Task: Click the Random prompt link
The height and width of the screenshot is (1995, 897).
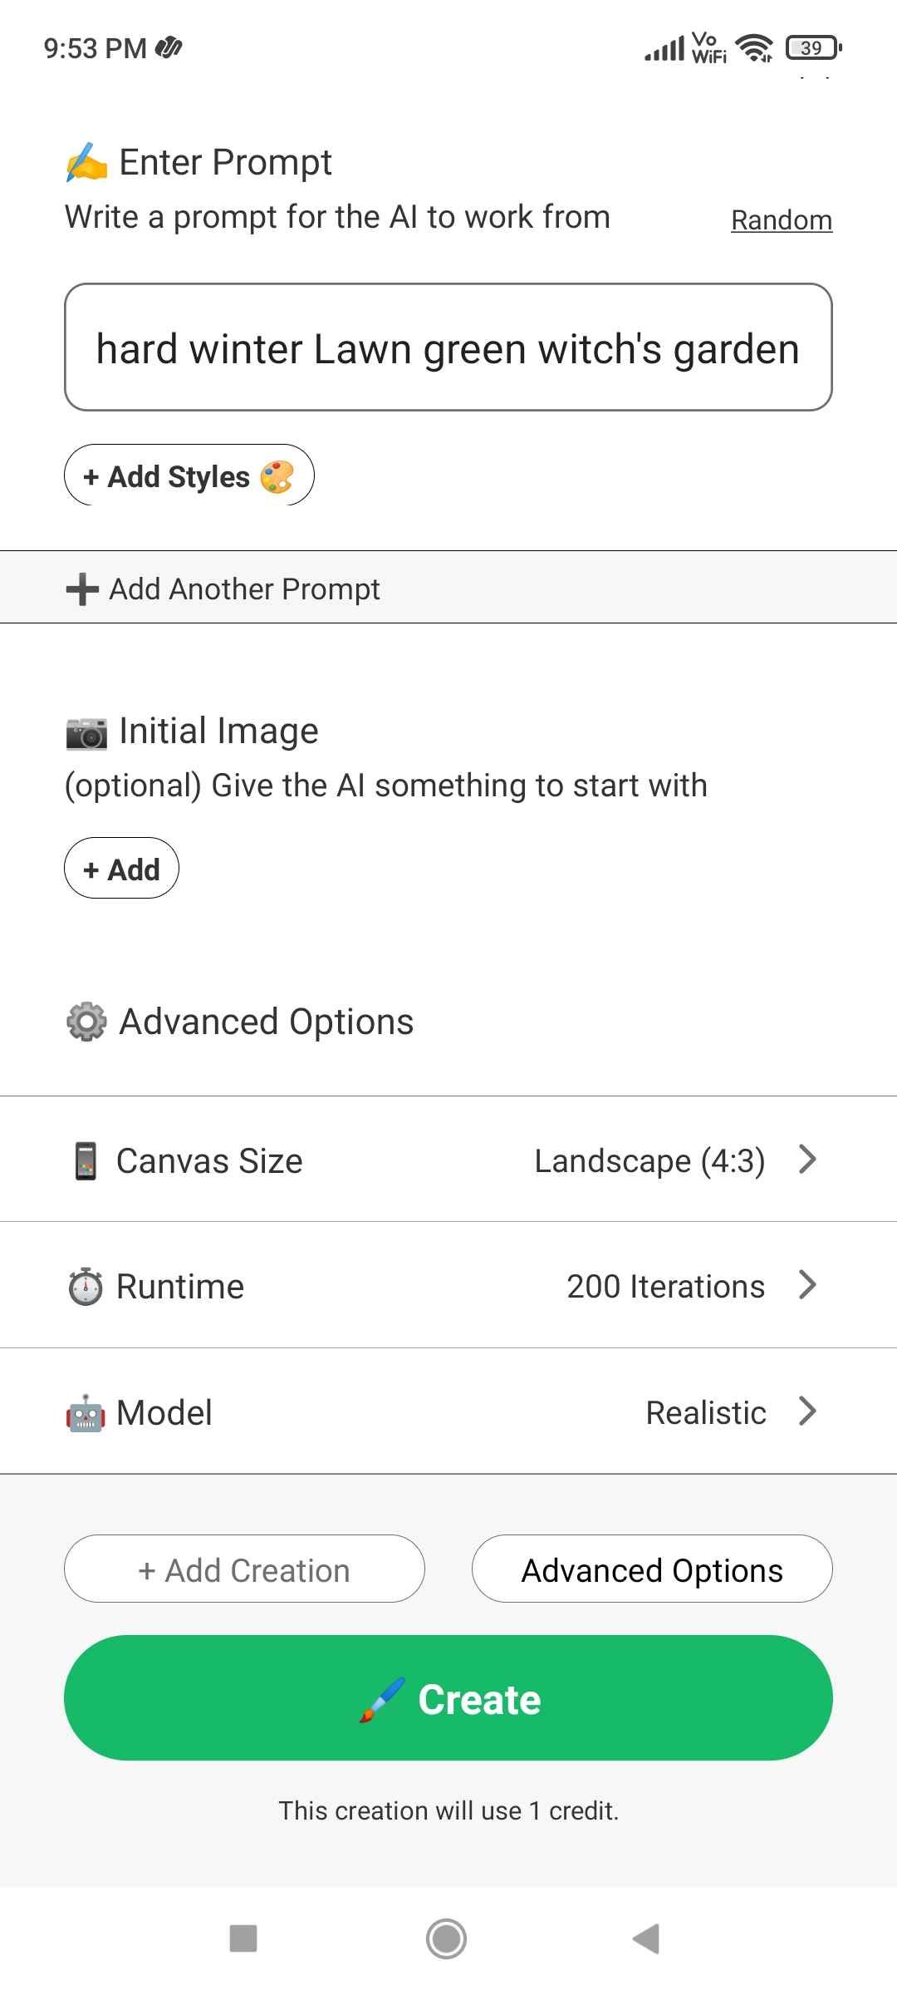Action: click(781, 219)
